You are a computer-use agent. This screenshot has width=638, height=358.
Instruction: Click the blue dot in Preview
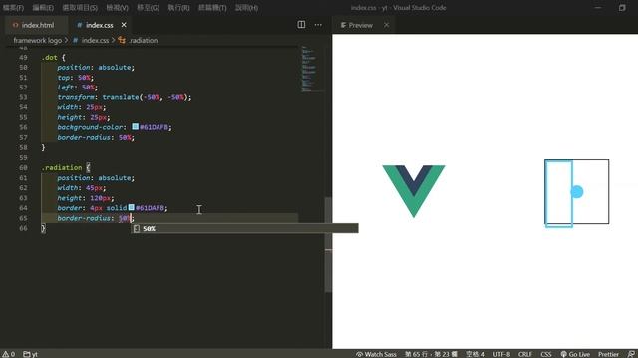tap(577, 192)
